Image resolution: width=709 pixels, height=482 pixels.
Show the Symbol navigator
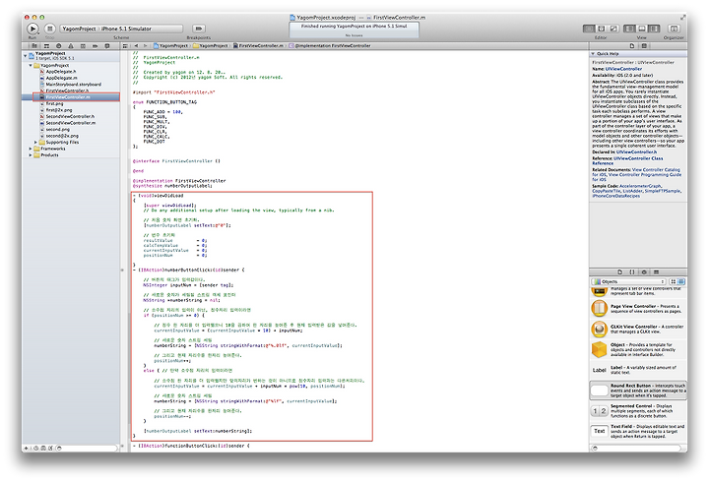46,45
